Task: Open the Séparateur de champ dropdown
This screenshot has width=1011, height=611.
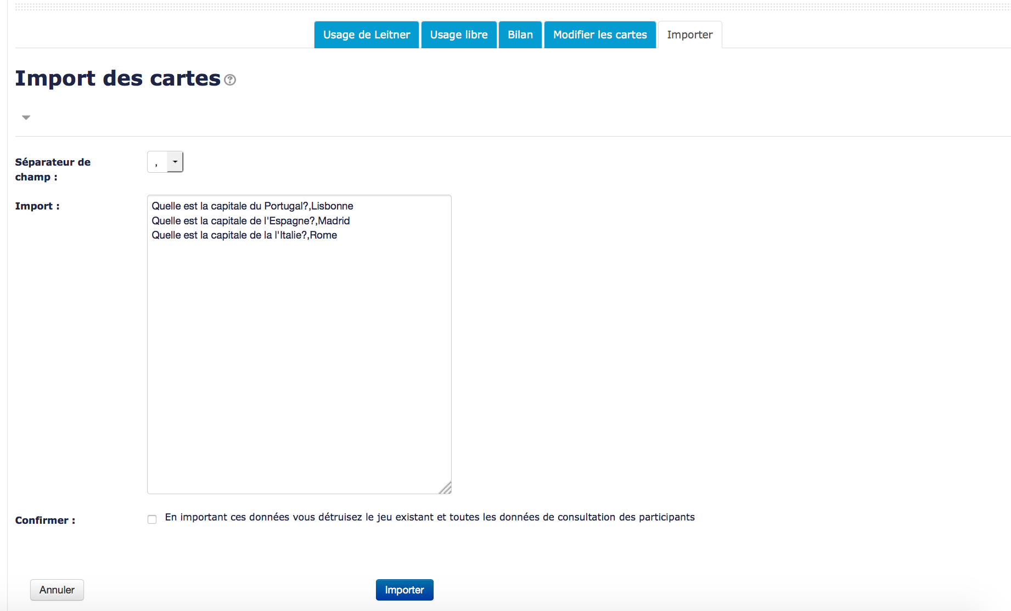Action: [x=165, y=162]
